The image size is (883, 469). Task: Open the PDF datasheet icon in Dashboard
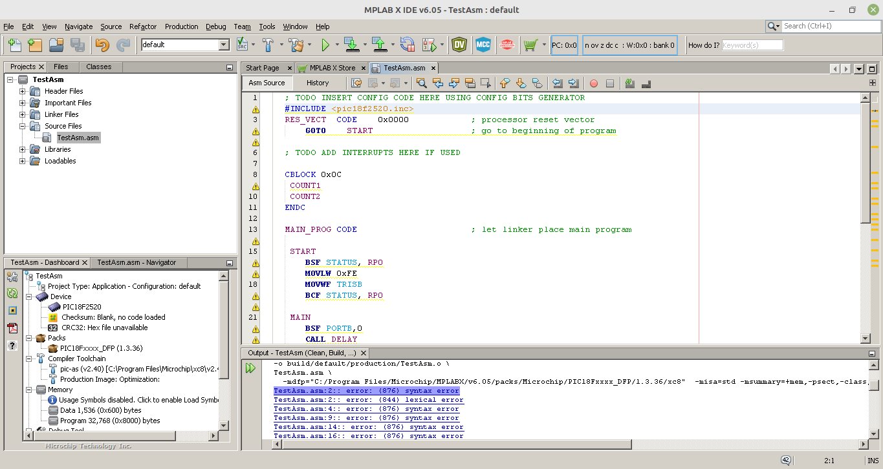point(12,328)
